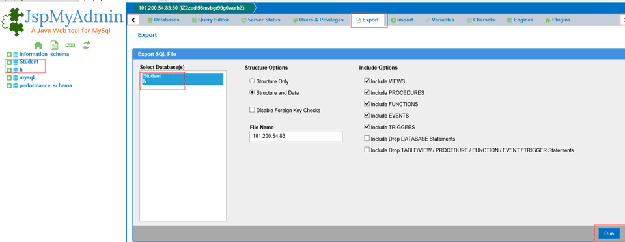The image size is (625, 242).
Task: Switch to the Import tab
Action: click(402, 20)
